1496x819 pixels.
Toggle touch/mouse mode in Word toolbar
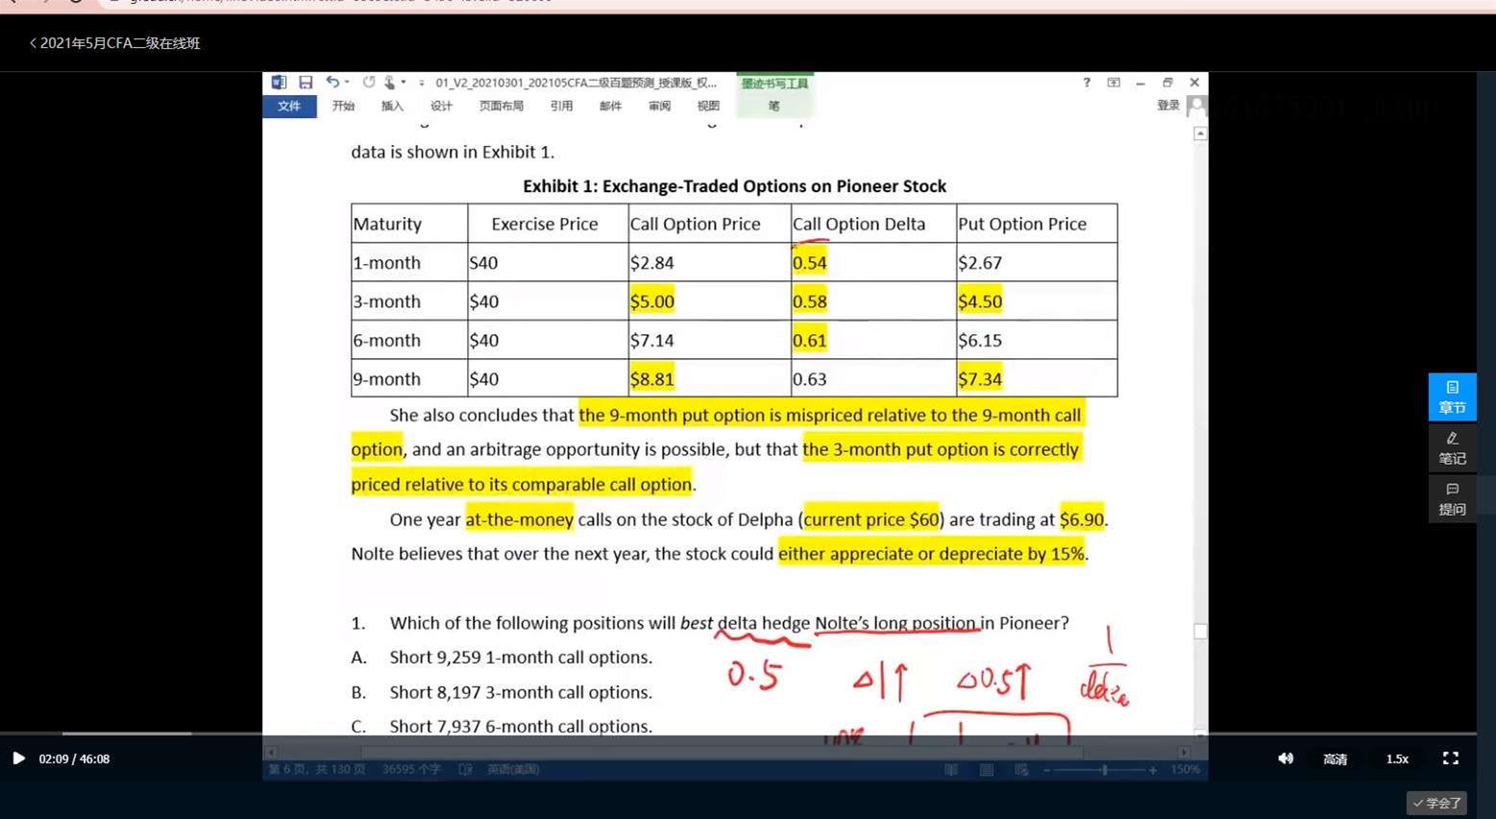click(x=389, y=83)
